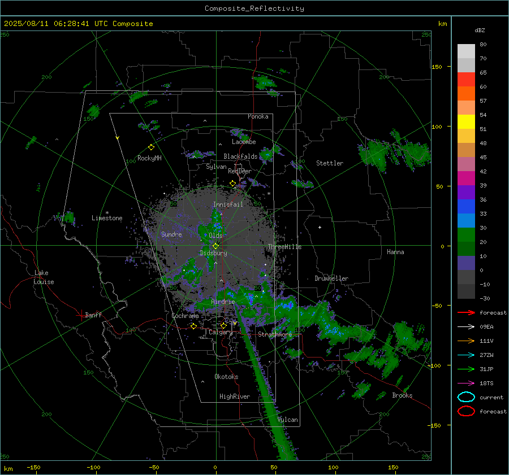Image resolution: width=509 pixels, height=475 pixels.
Task: Click the dBZ legend heading
Action: [480, 30]
